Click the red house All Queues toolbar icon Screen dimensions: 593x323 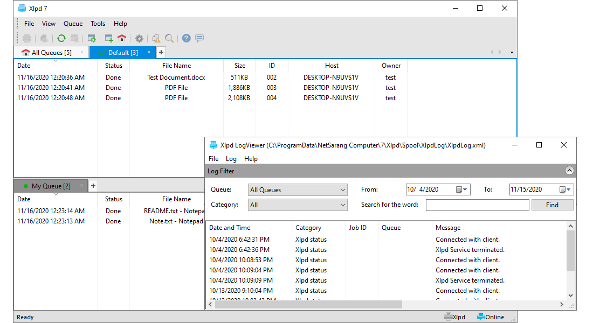122,38
